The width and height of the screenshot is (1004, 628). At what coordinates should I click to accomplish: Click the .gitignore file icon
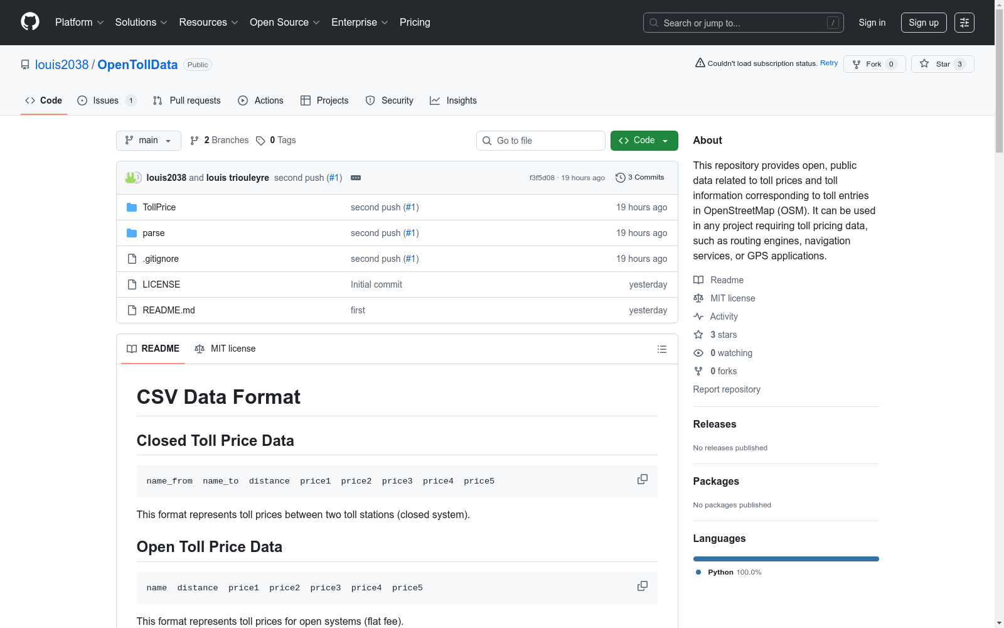132,259
